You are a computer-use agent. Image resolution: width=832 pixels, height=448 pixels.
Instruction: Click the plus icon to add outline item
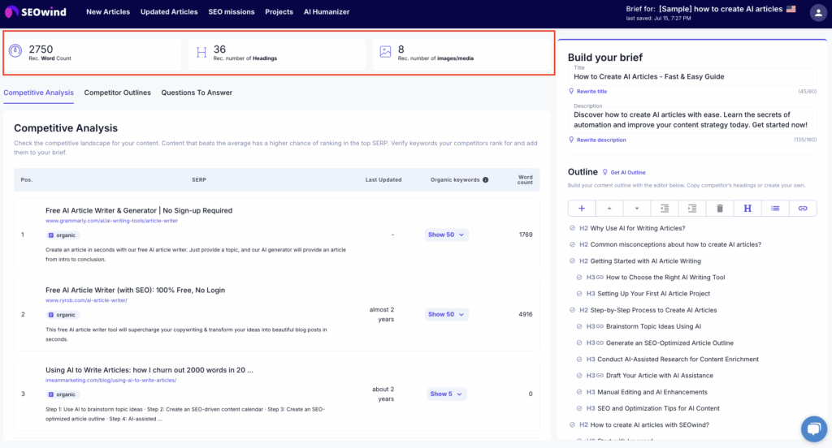click(x=582, y=209)
